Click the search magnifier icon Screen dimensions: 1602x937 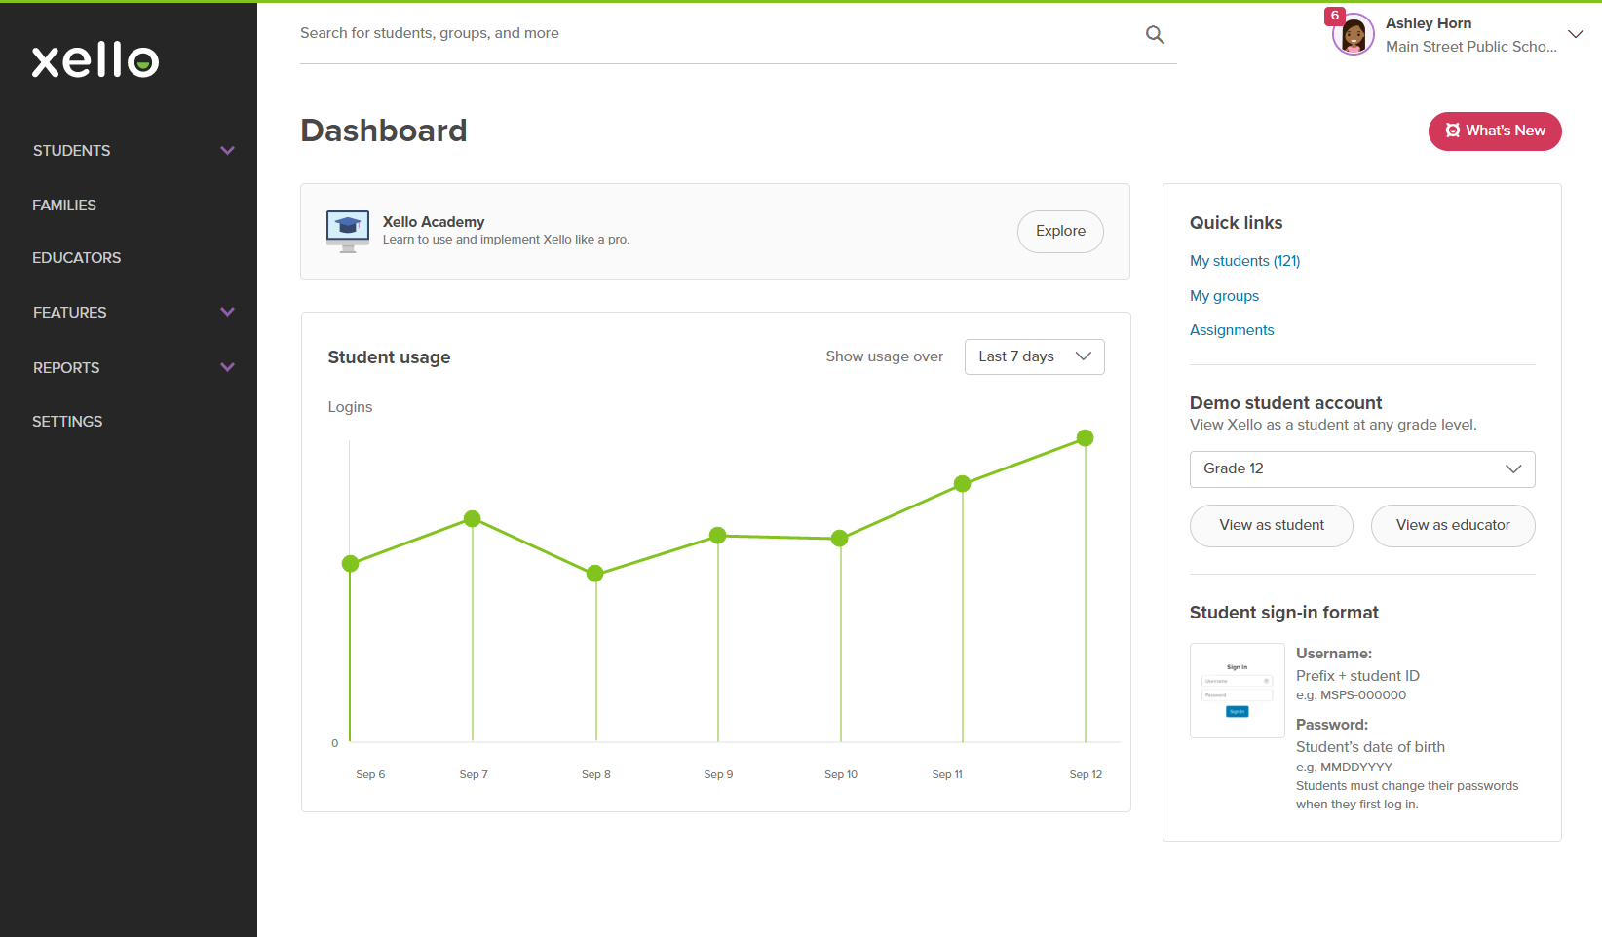pyautogui.click(x=1155, y=35)
